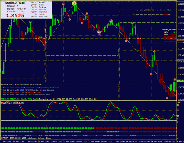184x143 pixels.
Task: Click the Forex Factory Calendar Headlines heading
Action: (21, 84)
